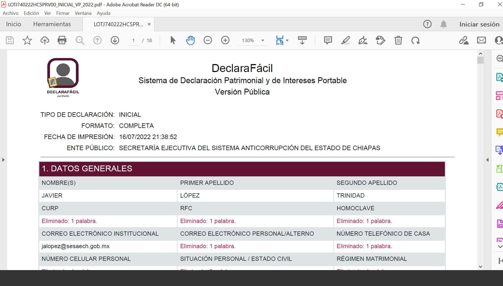The image size is (503, 286).
Task: Select the Hand pan tool
Action: click(x=190, y=40)
